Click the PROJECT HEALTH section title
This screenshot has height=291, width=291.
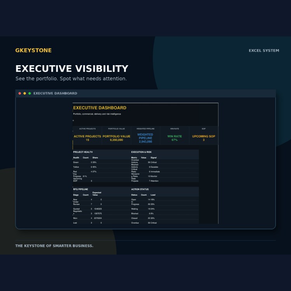[83, 152]
